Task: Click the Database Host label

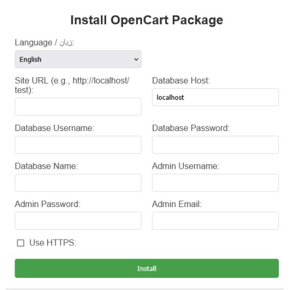Action: click(x=181, y=81)
